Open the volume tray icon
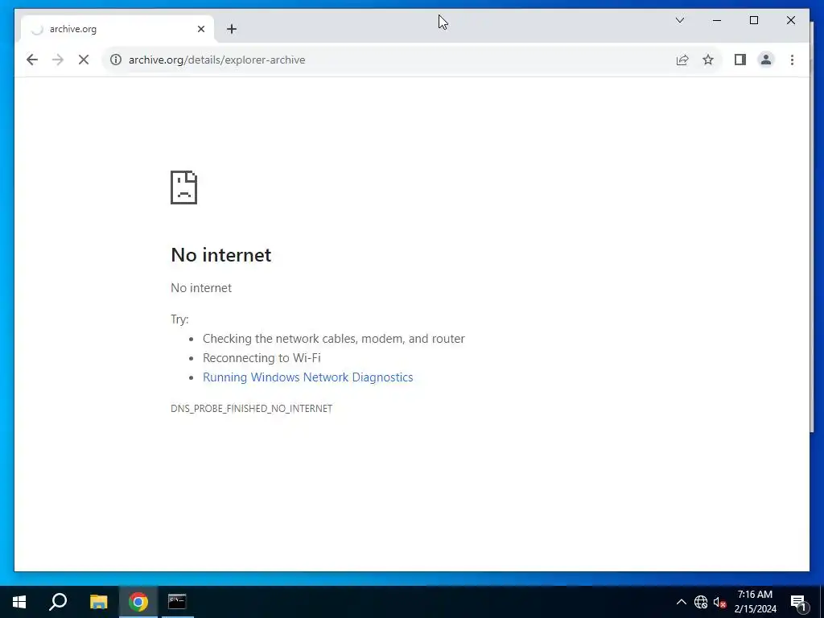This screenshot has width=824, height=618. [719, 602]
